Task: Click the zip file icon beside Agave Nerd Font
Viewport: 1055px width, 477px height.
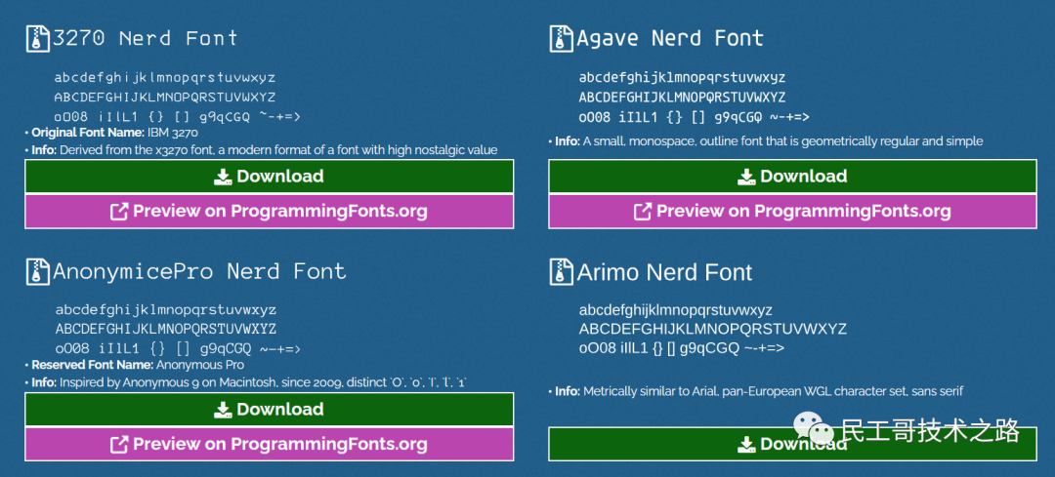Action: 561,38
